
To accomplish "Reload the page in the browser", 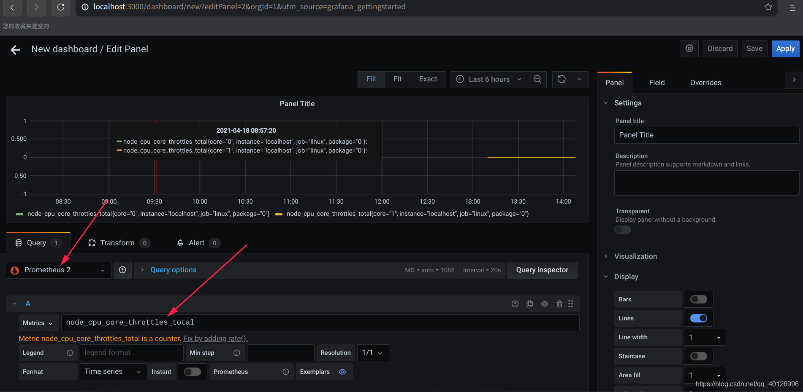I will click(61, 7).
